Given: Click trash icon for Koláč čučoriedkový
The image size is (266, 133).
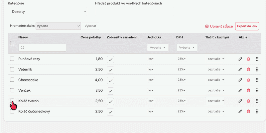Looking at the screenshot, I should (x=248, y=111).
